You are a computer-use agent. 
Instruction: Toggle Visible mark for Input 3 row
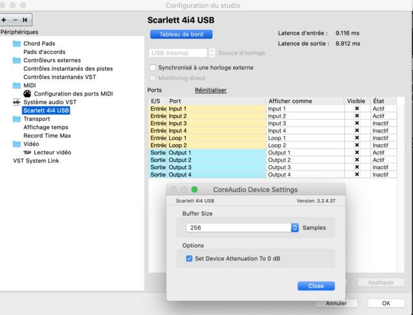coord(357,123)
